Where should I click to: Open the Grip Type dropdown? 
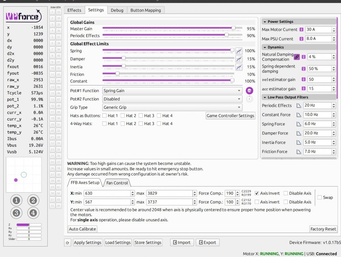pos(172,107)
